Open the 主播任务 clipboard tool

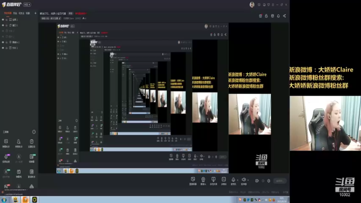pyautogui.click(x=32, y=143)
